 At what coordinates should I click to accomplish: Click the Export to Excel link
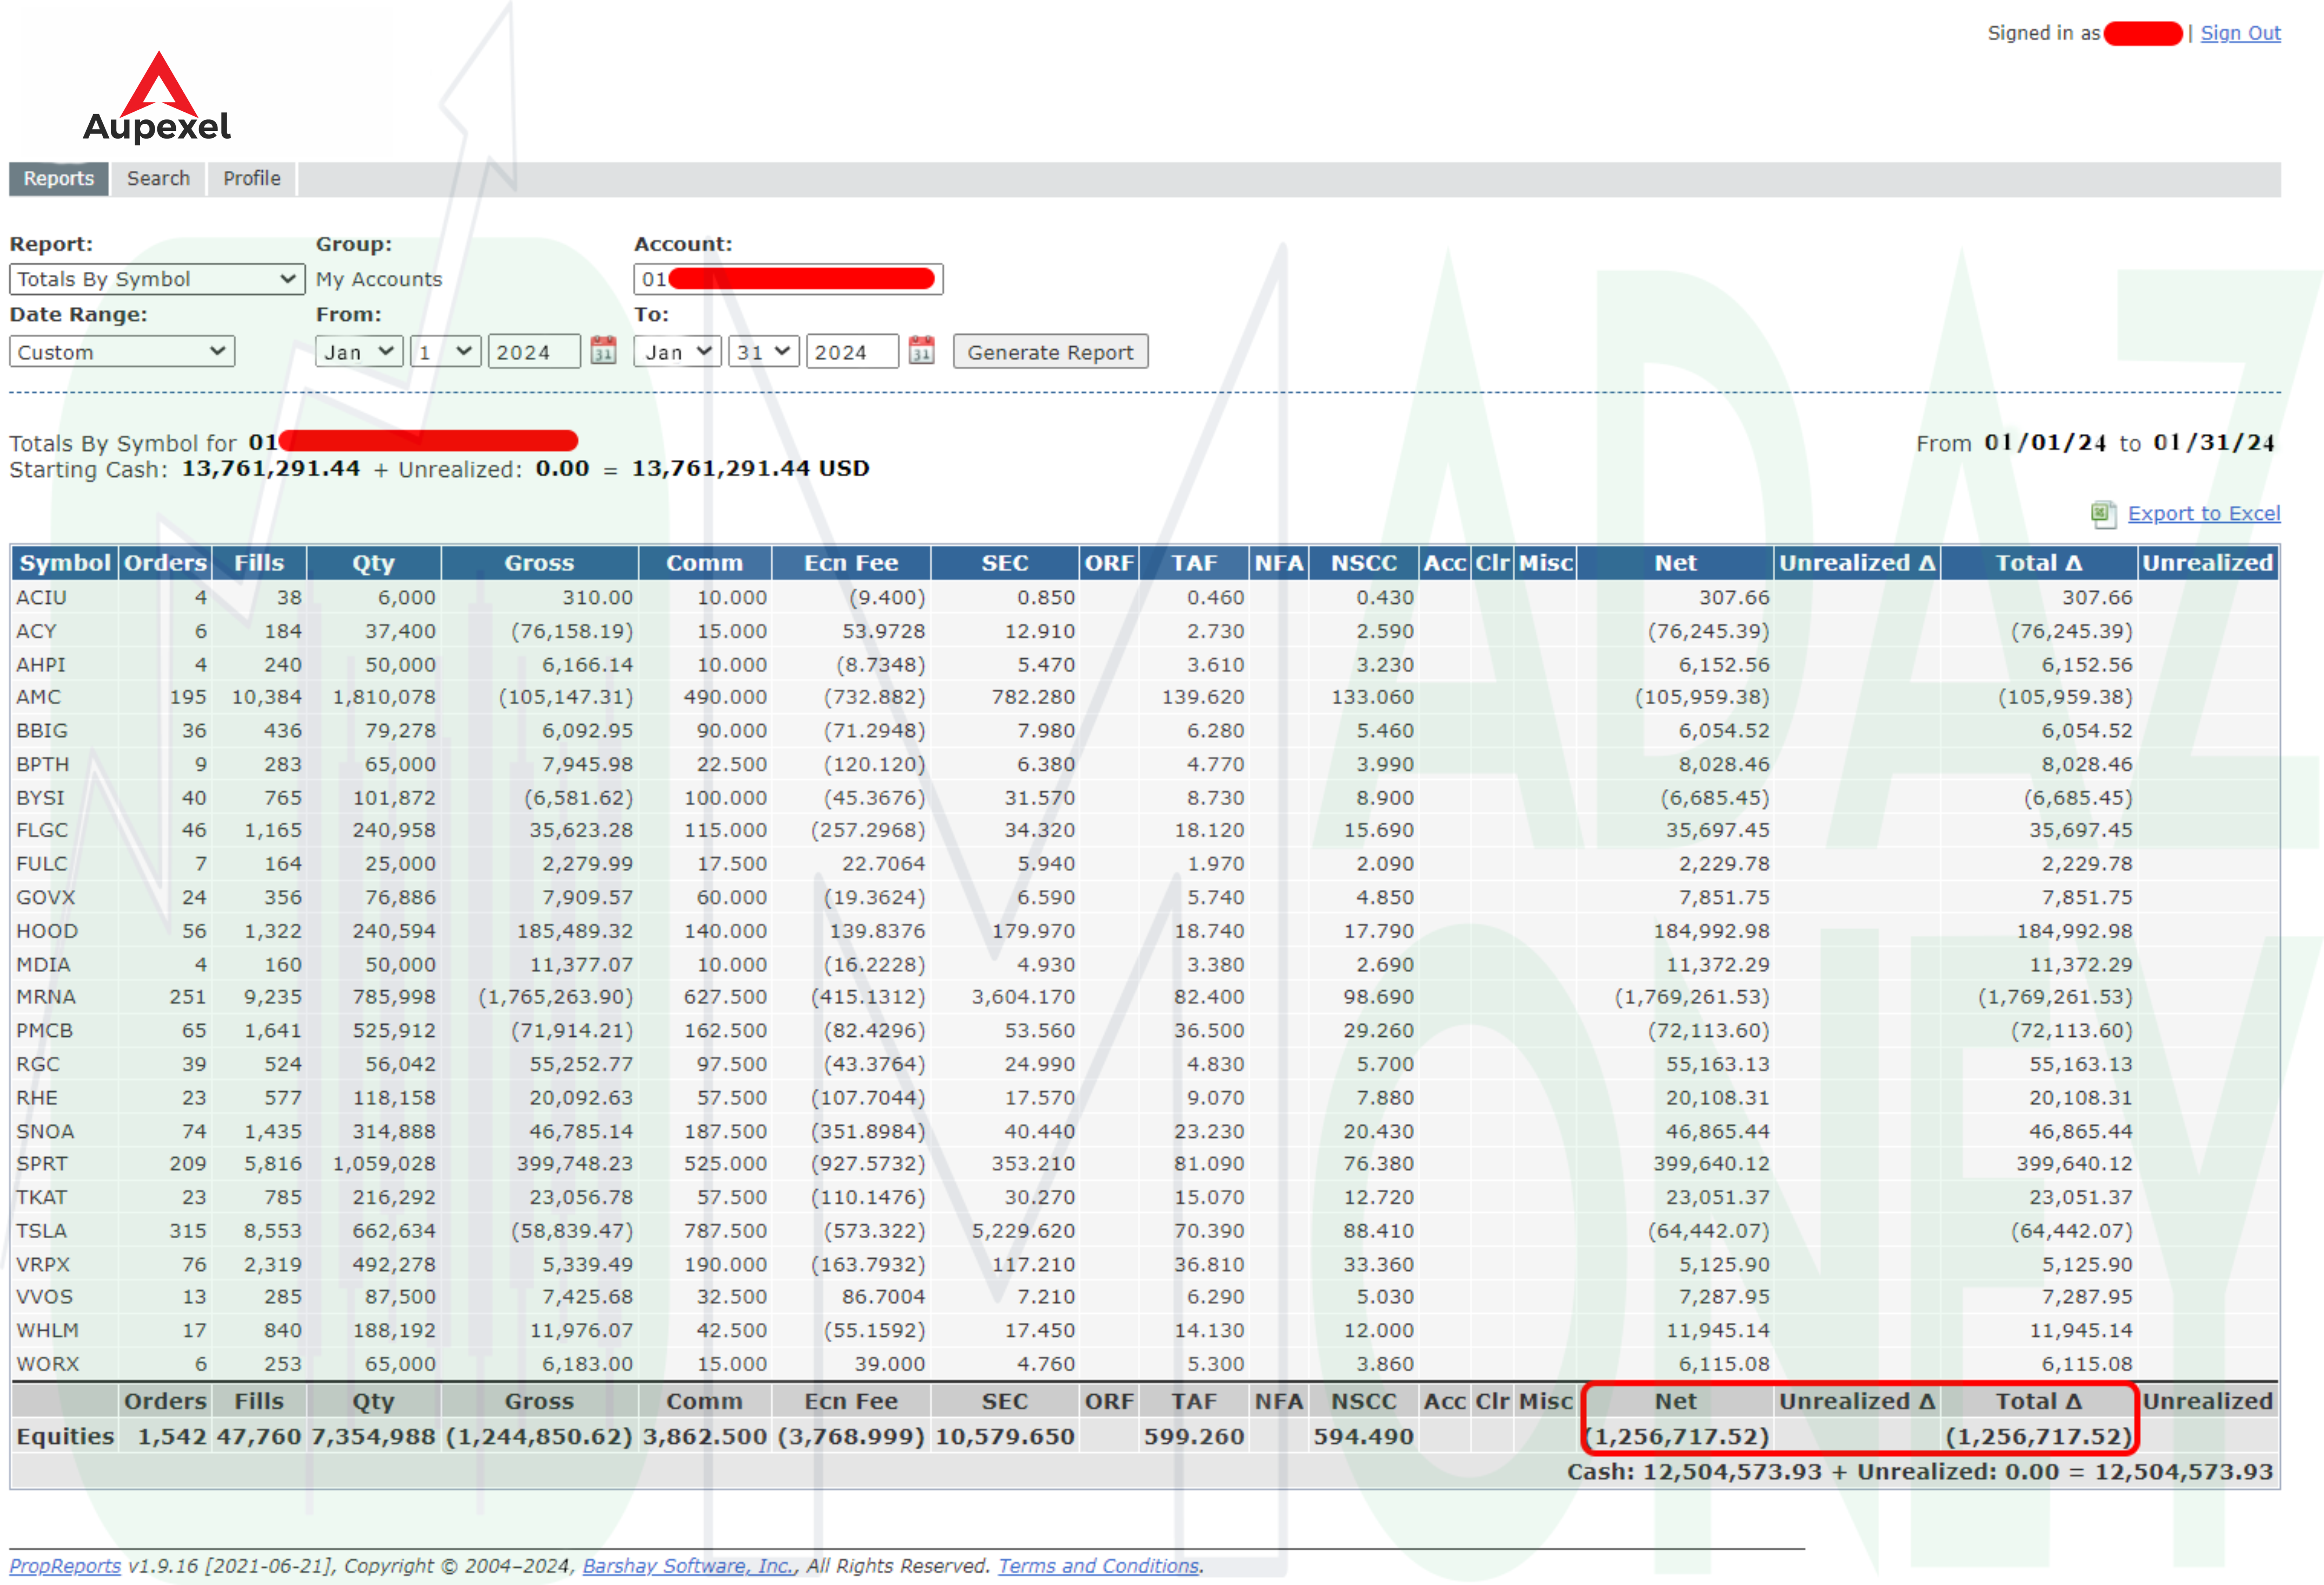(2204, 514)
